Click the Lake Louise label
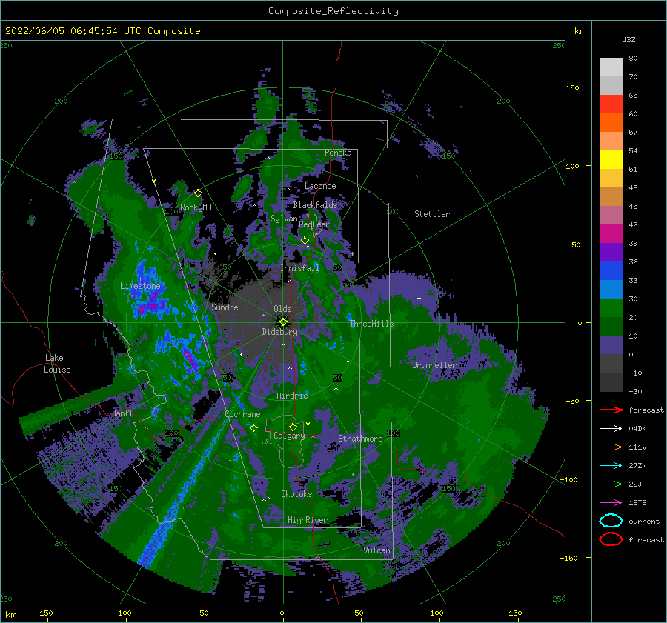Screen dimensions: 667x623 coord(57,364)
